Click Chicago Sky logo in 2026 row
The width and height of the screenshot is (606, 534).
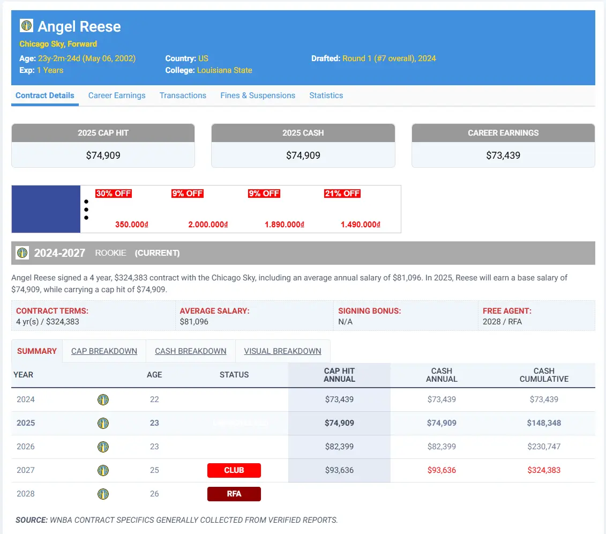click(x=103, y=447)
